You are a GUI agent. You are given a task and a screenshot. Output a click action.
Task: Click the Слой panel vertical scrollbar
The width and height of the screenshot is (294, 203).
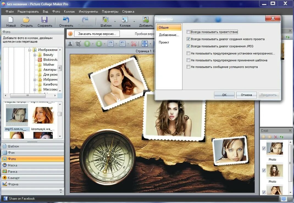tap(290, 163)
